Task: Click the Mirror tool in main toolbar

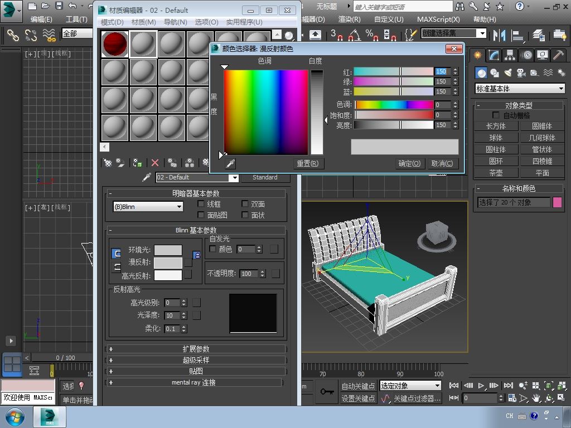Action: (499, 35)
